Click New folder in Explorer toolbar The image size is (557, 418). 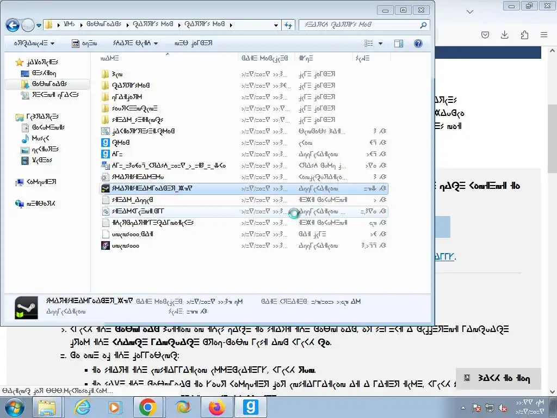point(193,44)
